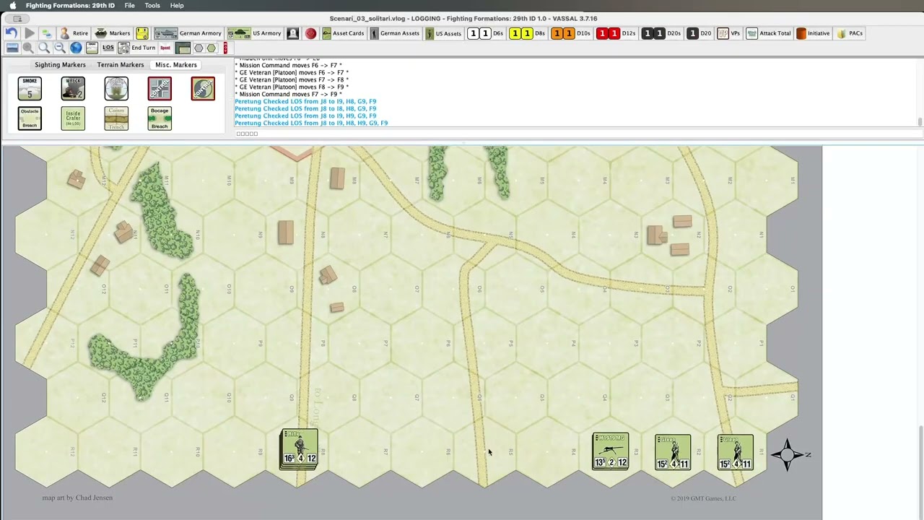
Task: Step forward through the log file
Action: pos(30,33)
